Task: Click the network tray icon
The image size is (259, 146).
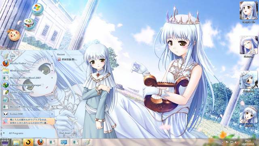Action: [231, 142]
